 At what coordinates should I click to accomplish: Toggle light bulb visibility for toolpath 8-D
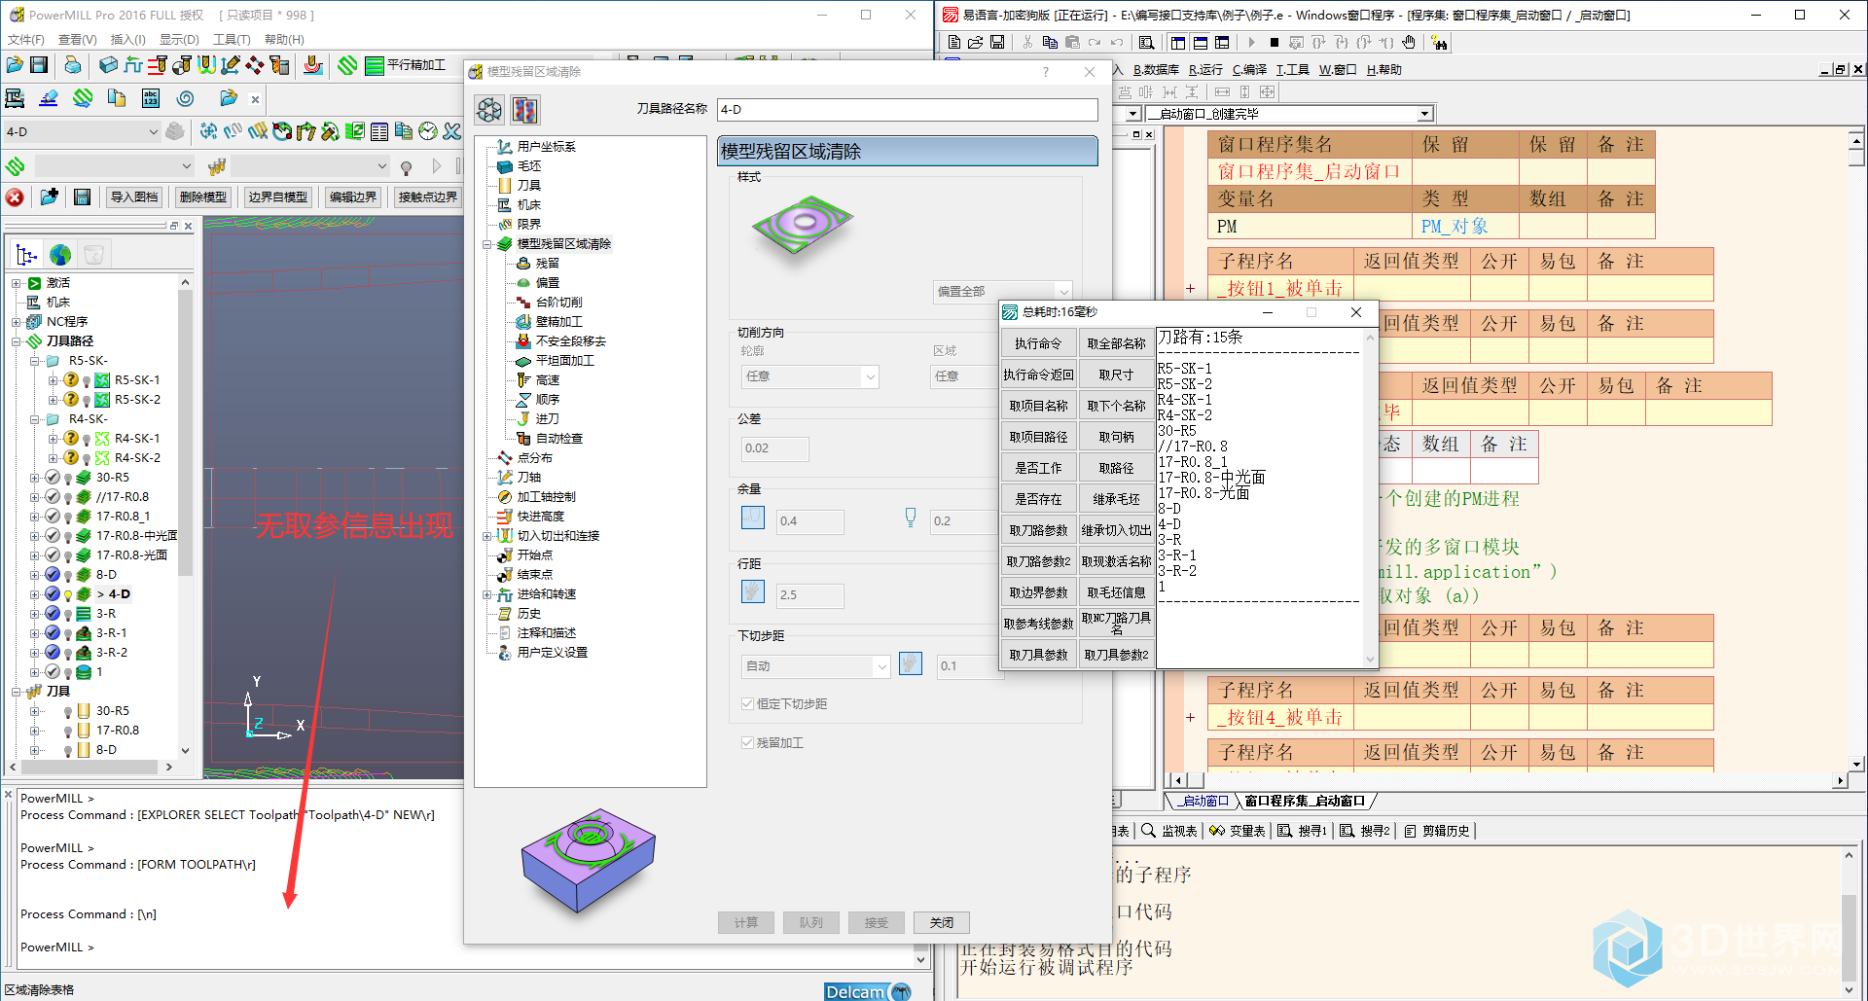tap(68, 575)
